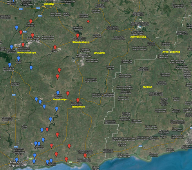Select the blue marker at Volnovakha

click(10, 65)
